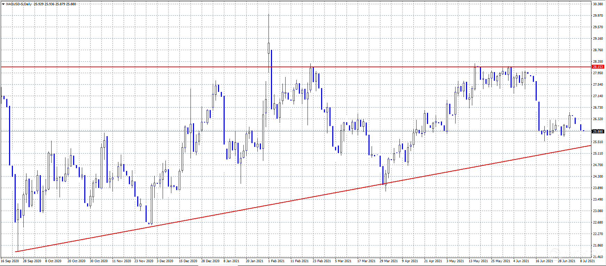Click the 16 Sep 2020 date label
Image resolution: width=606 pixels, height=266 pixels.
pos(10,261)
